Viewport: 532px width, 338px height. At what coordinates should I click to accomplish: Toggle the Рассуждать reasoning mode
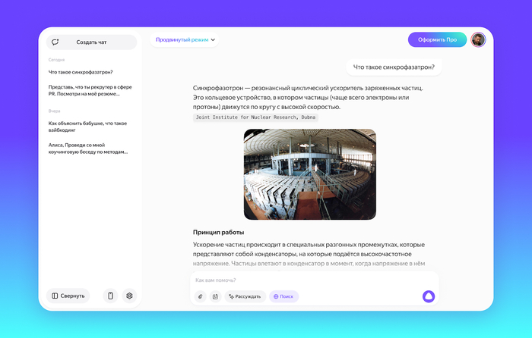245,296
